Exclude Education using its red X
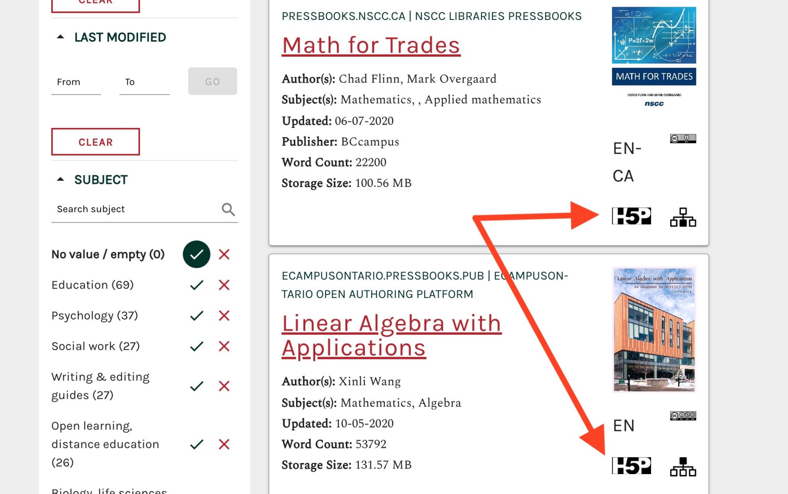 click(x=224, y=284)
